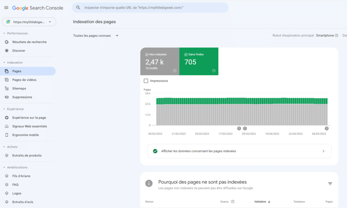
Task: Click the URL inspection search field
Action: pos(150,8)
